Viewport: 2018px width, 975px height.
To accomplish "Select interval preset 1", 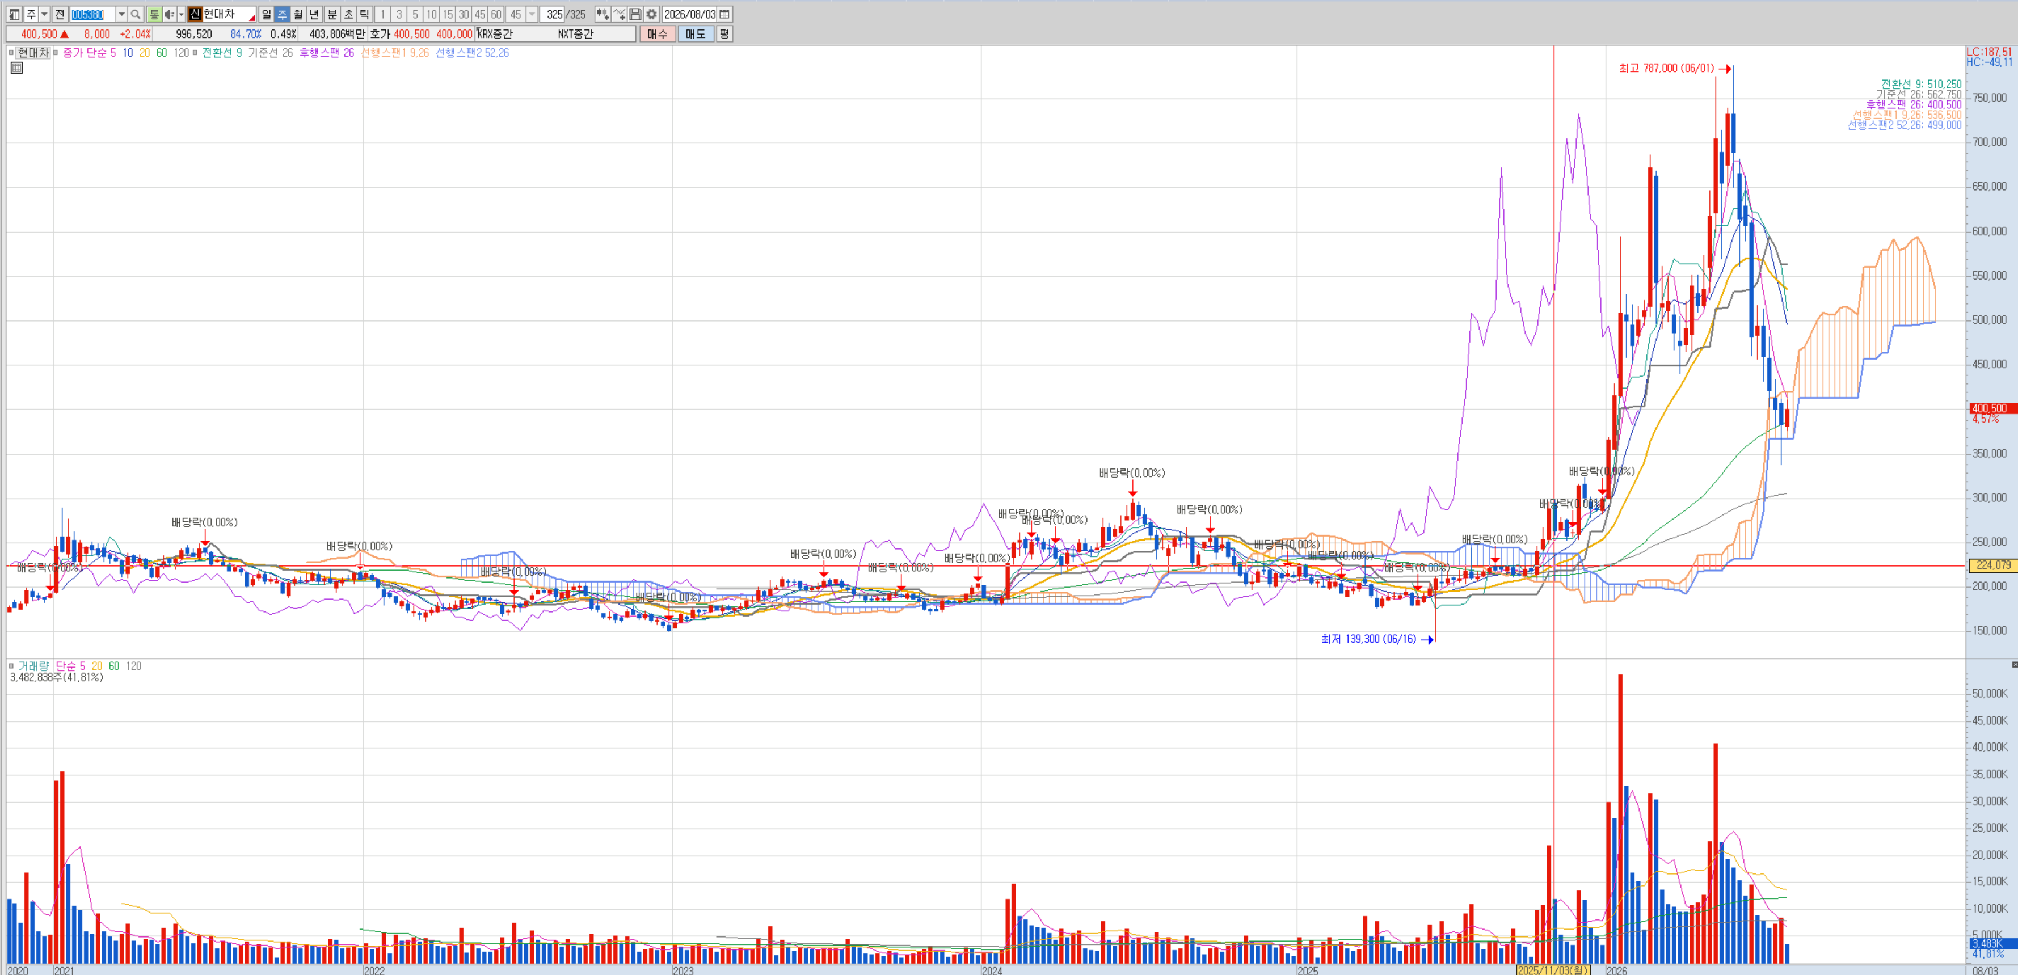I will (x=383, y=14).
